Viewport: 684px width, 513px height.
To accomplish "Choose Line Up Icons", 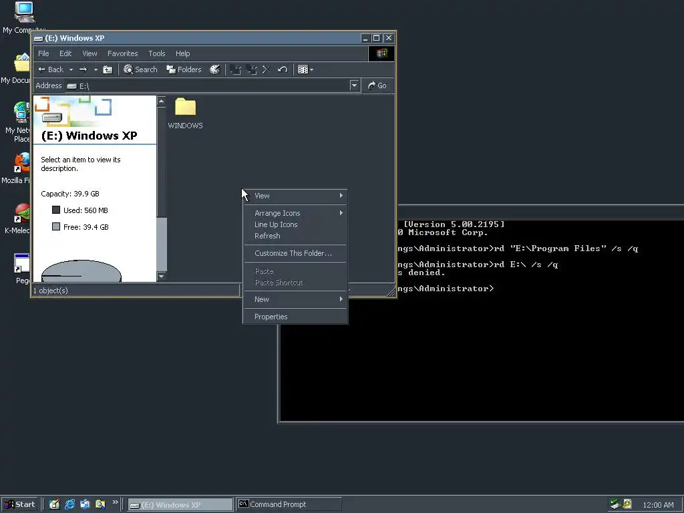I will (295, 224).
